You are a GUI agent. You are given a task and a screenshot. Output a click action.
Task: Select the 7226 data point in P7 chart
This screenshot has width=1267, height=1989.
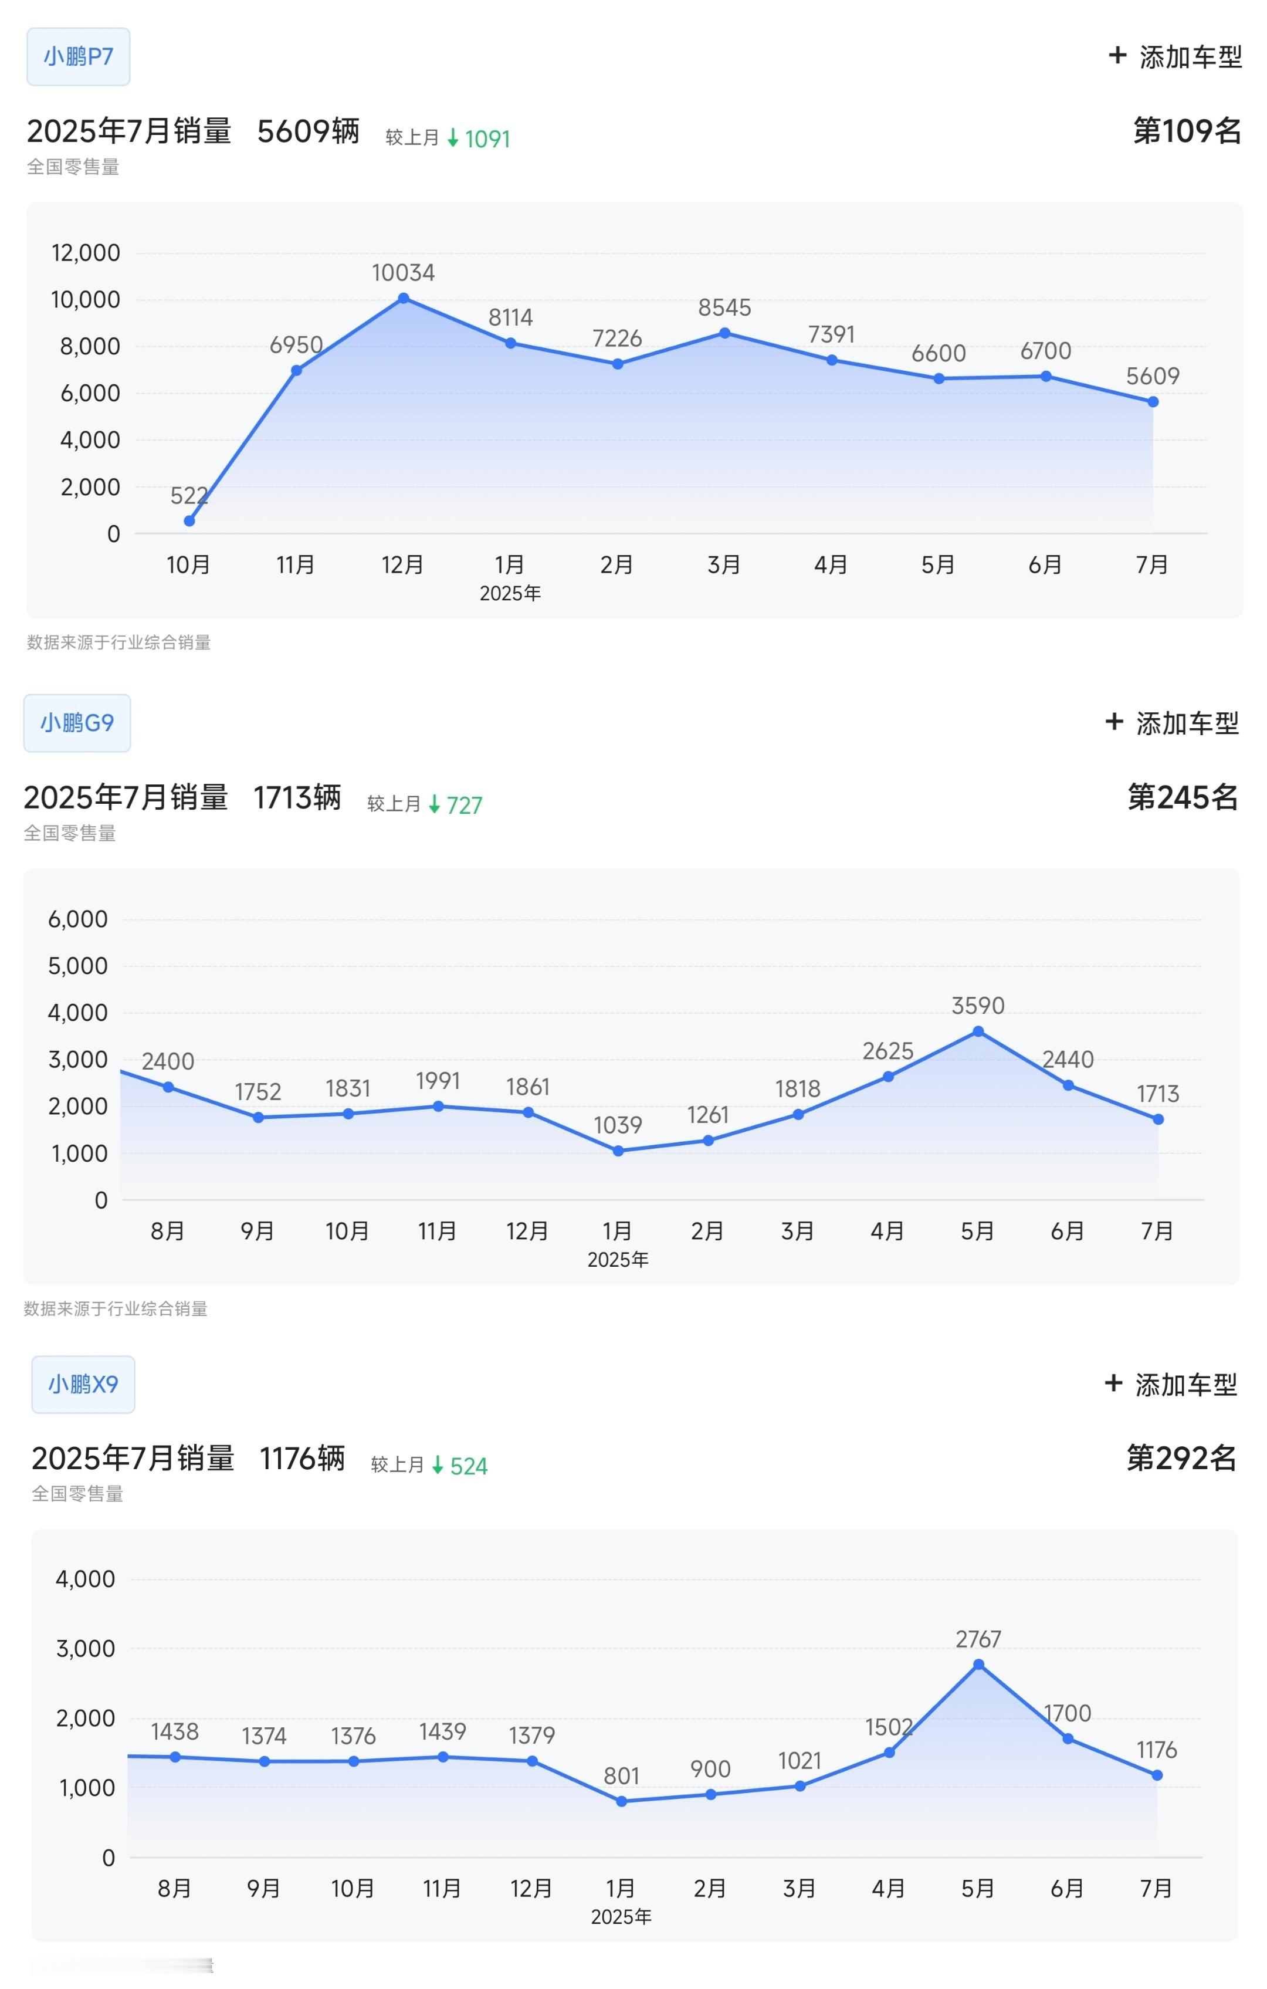(x=618, y=364)
